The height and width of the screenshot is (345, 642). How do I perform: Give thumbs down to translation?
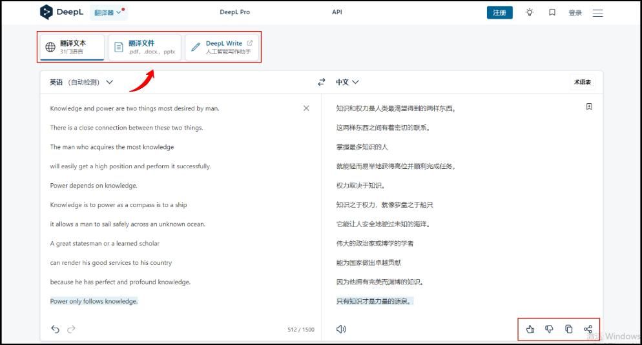[549, 329]
